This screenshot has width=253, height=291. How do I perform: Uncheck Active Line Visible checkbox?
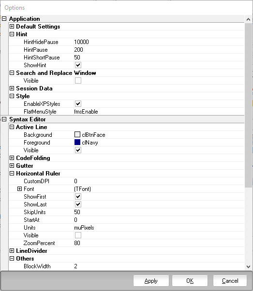(78, 150)
